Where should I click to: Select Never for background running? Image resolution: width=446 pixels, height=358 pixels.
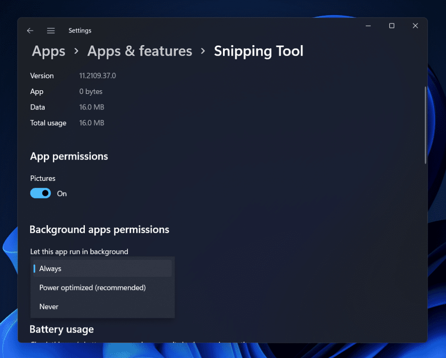[48, 306]
